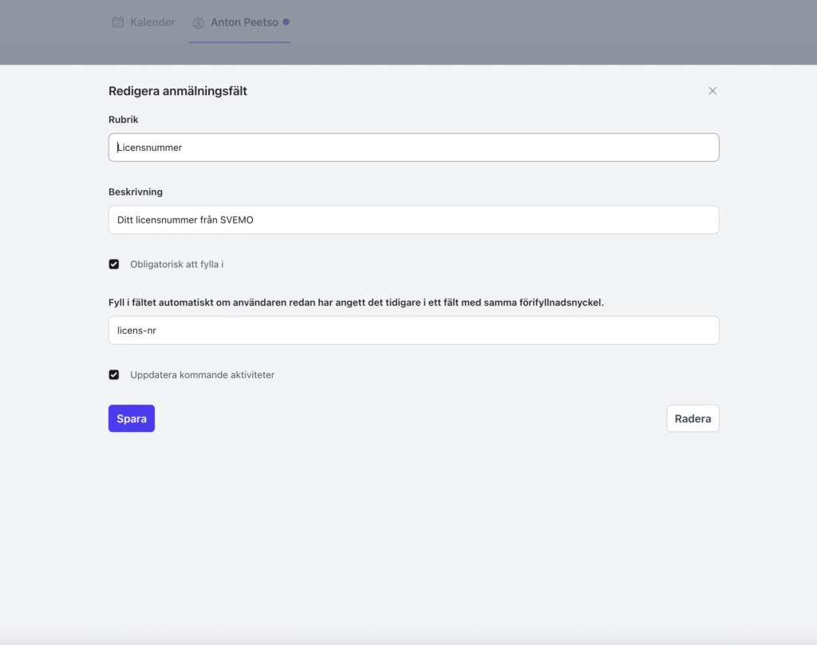This screenshot has width=817, height=645.
Task: Open the Anton Peetso tab
Action: point(244,22)
